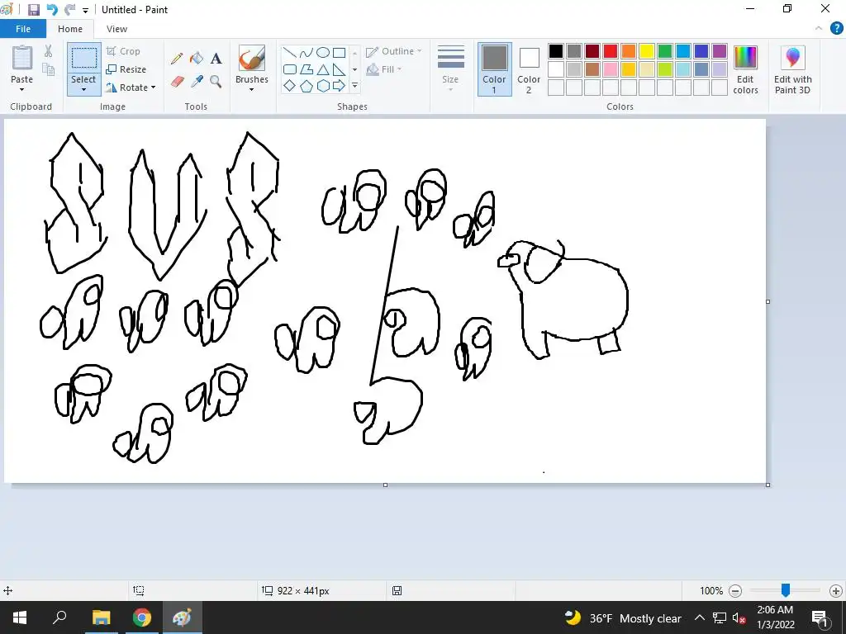Choose the Fill with color bucket

pos(197,59)
